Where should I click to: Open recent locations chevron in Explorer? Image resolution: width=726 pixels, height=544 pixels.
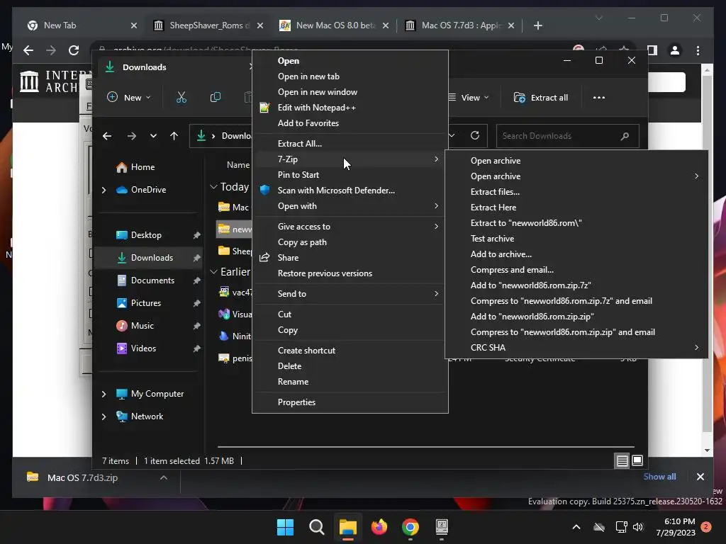pos(153,136)
